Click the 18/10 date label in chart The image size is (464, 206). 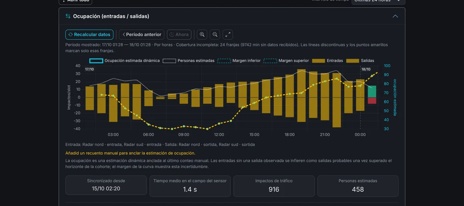(365, 69)
